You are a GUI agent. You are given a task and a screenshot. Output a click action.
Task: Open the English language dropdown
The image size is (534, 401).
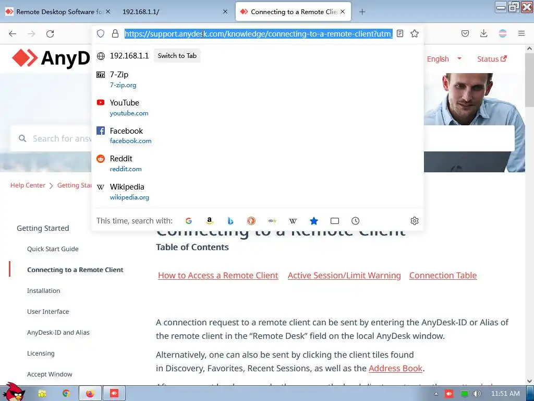(444, 59)
